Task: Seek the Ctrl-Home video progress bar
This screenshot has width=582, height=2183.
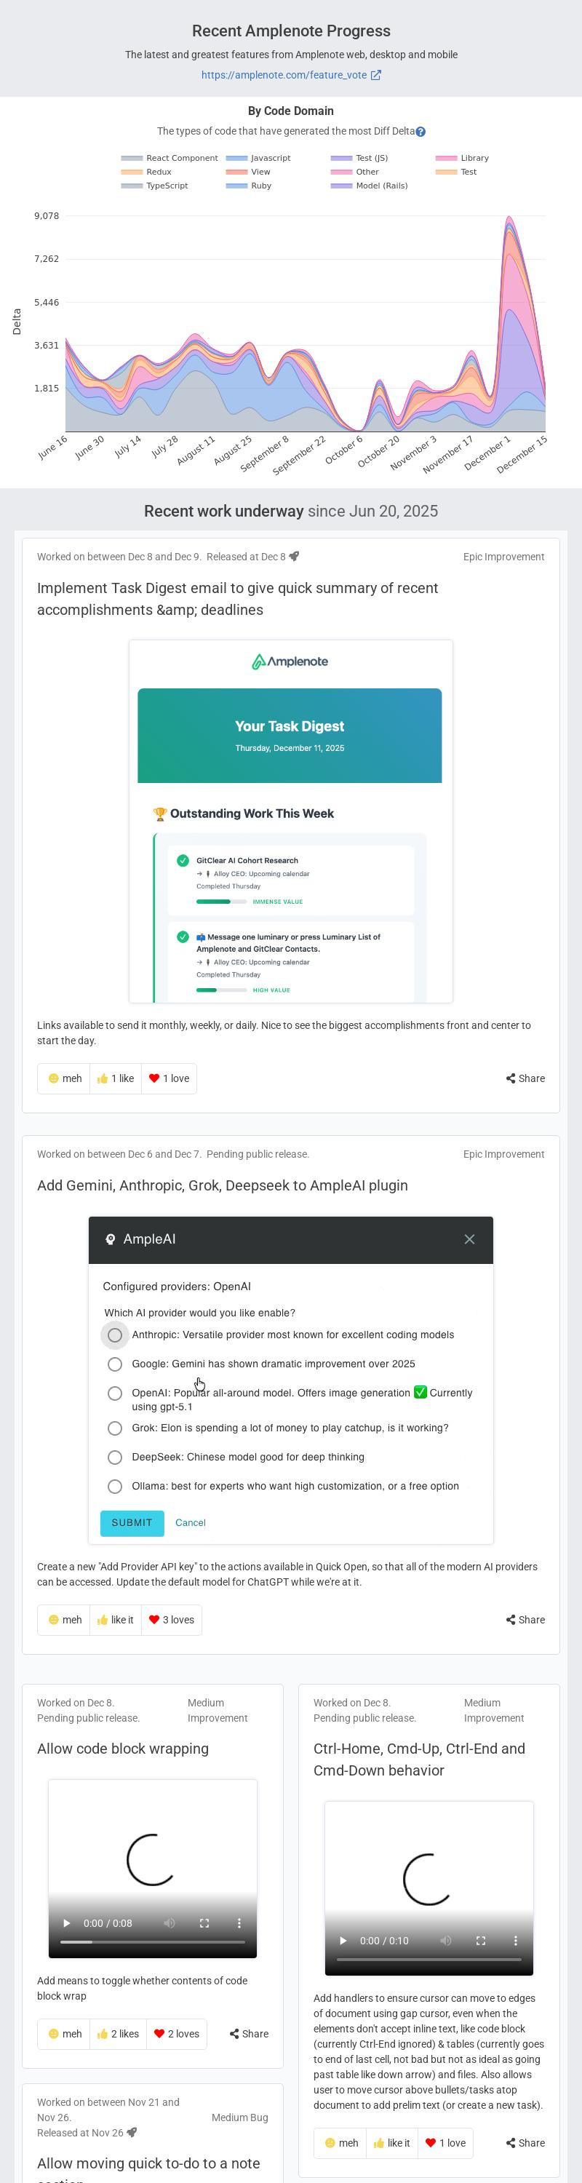Action: pos(428,1960)
